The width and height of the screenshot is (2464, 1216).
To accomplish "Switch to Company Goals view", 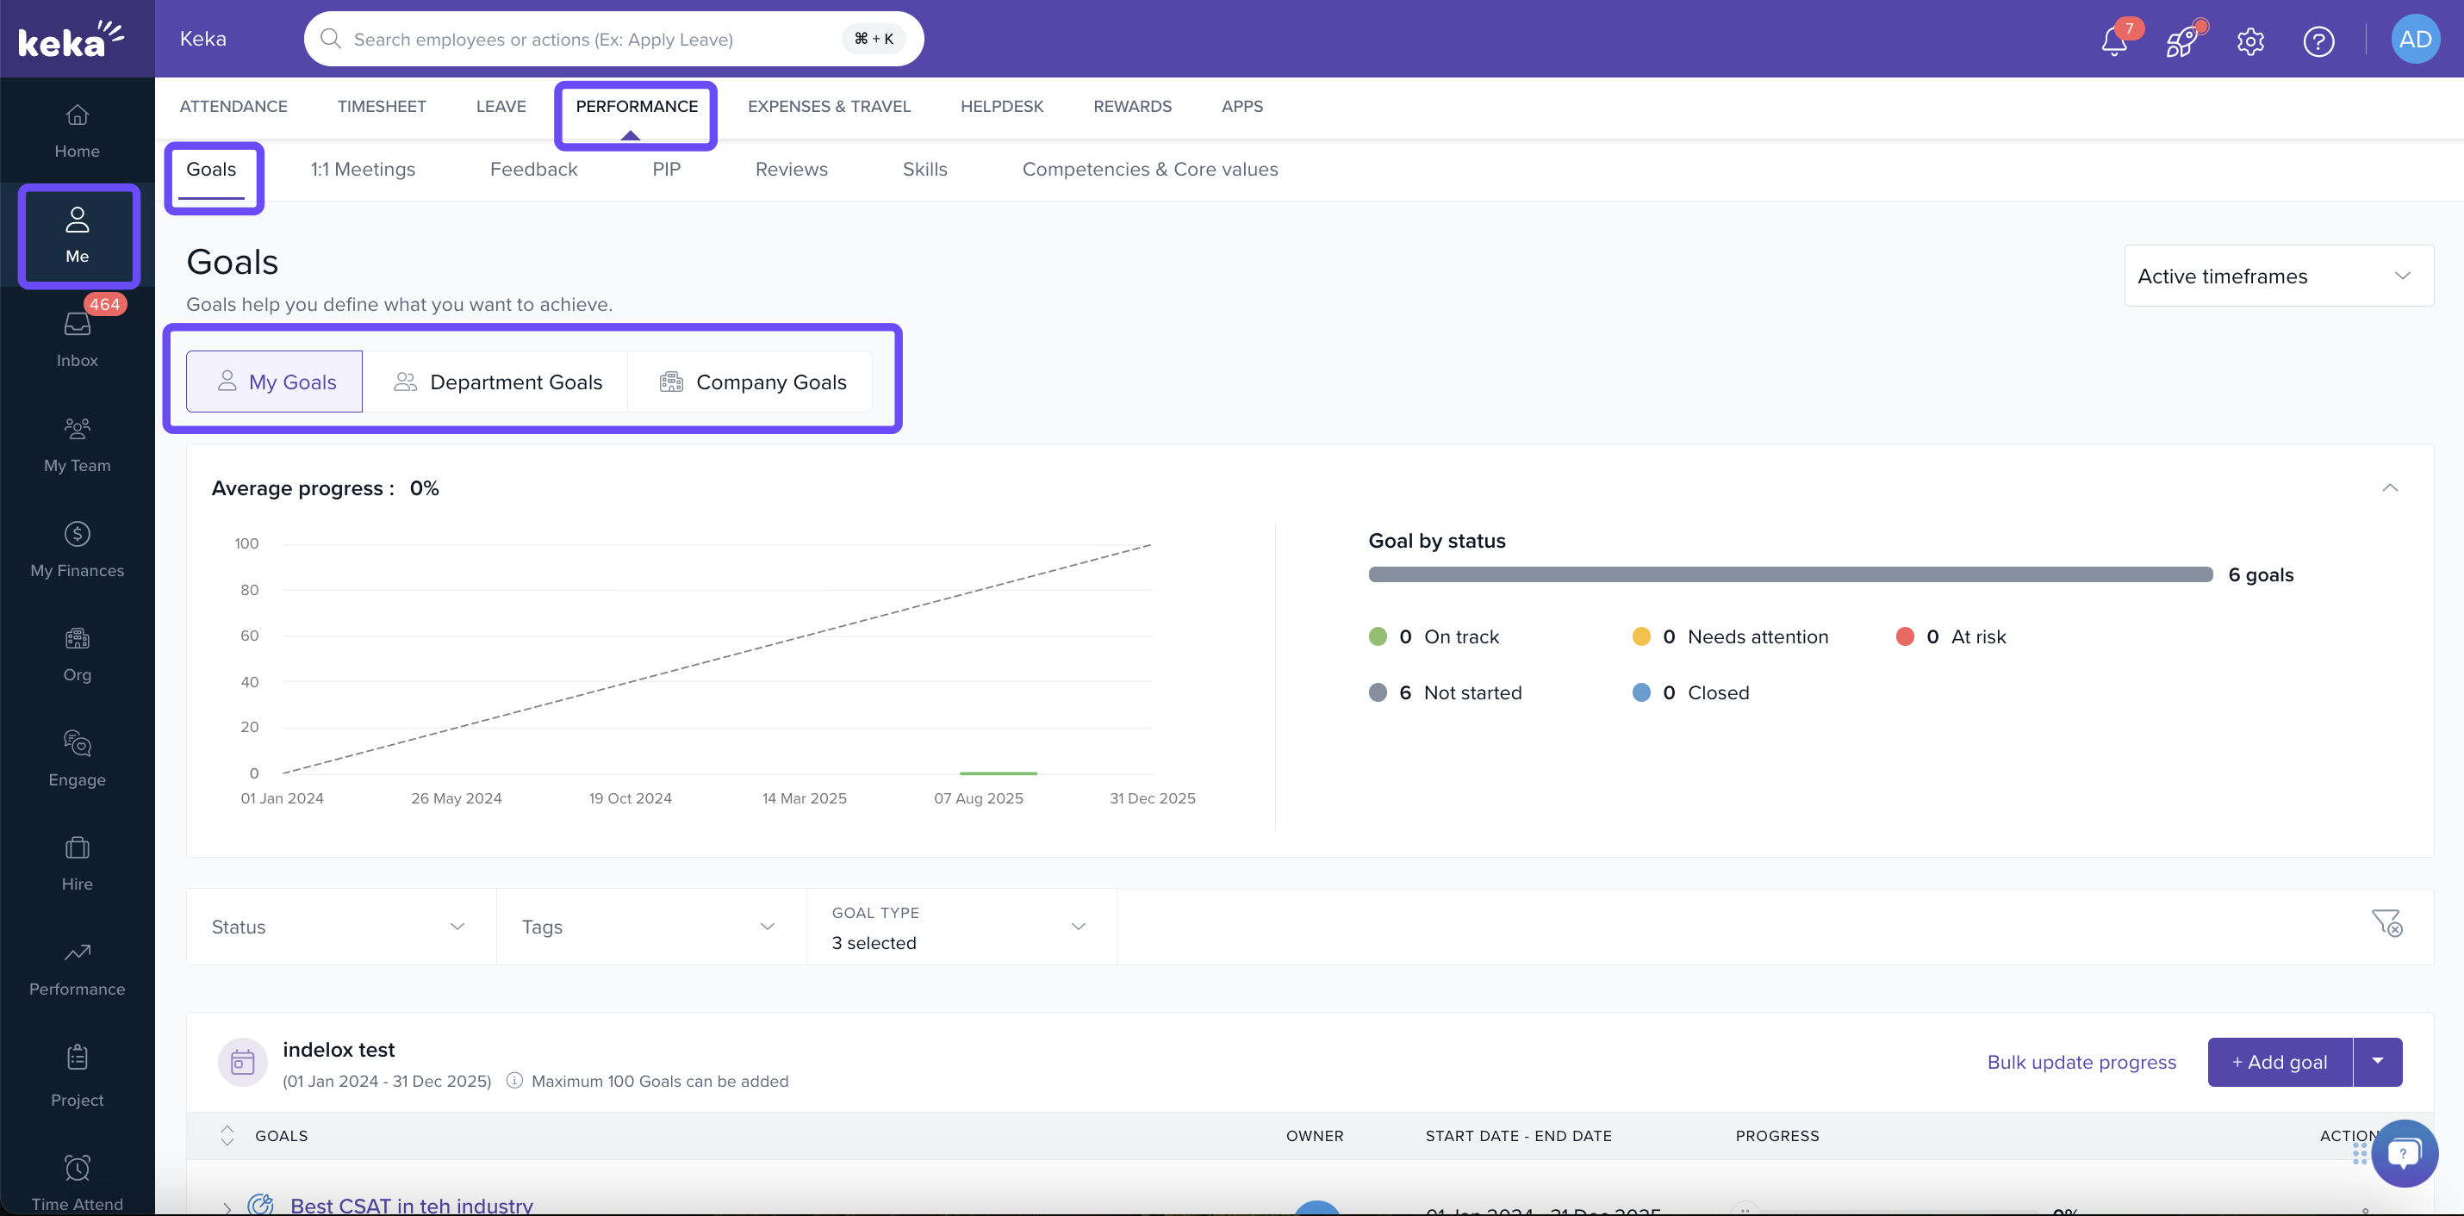I will tap(752, 382).
